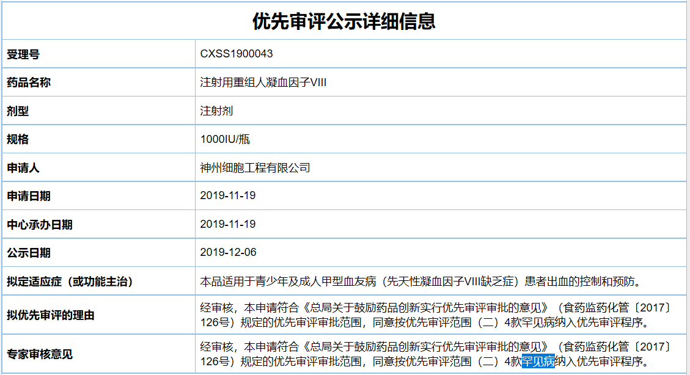Click the dosage form value 注射剂
The image size is (690, 375).
click(x=216, y=111)
